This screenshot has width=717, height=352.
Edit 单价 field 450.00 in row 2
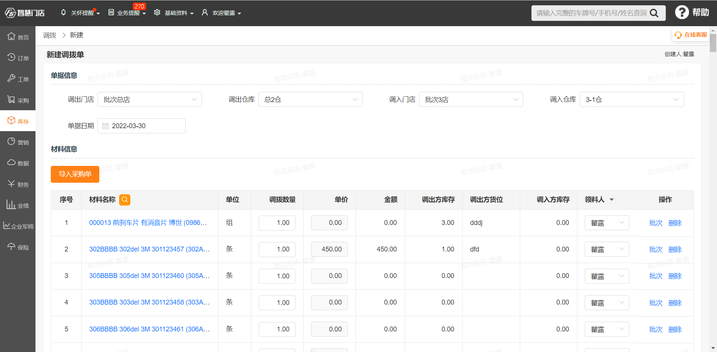tap(329, 249)
